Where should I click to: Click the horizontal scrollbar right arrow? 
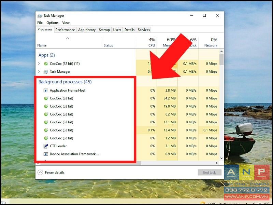[x=217, y=163]
